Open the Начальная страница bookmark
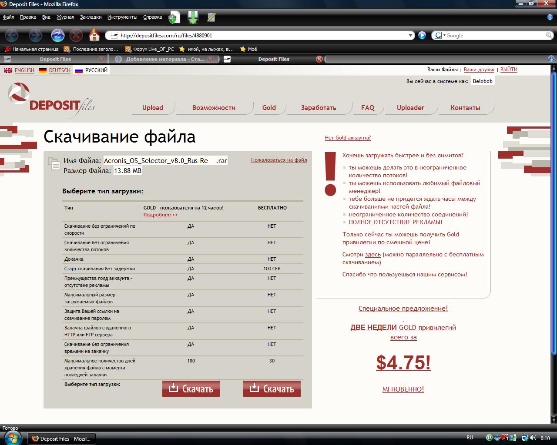Screen dimensions: 557x445 coord(31,49)
